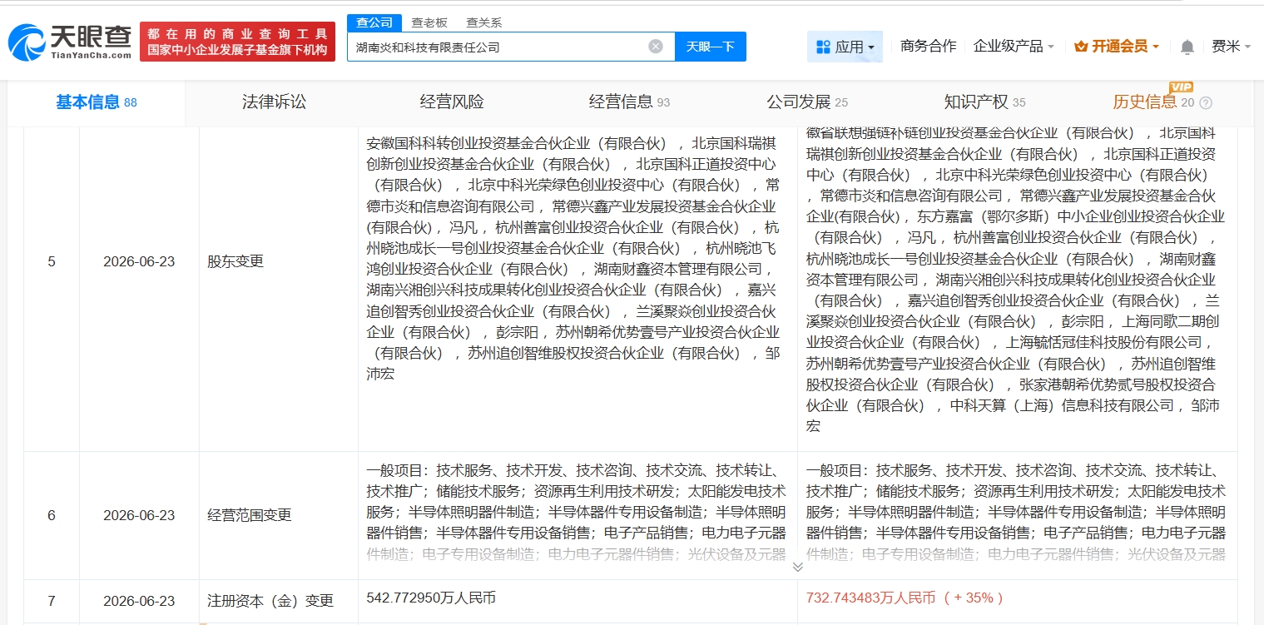Click the date 2026-06-23 in the 注册资本 row
The height and width of the screenshot is (625, 1264).
[x=139, y=600]
